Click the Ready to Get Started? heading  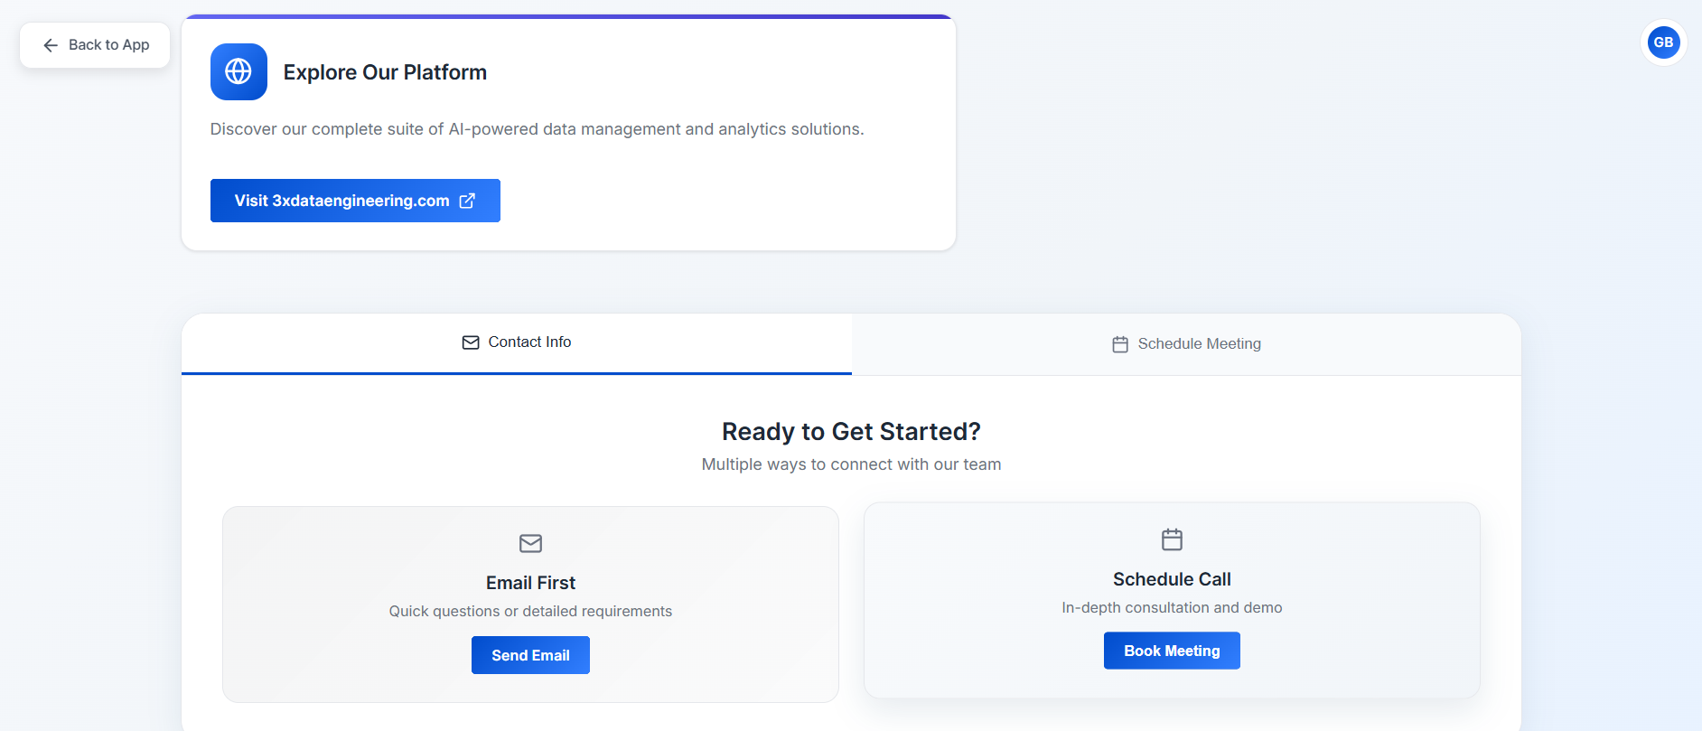point(851,432)
